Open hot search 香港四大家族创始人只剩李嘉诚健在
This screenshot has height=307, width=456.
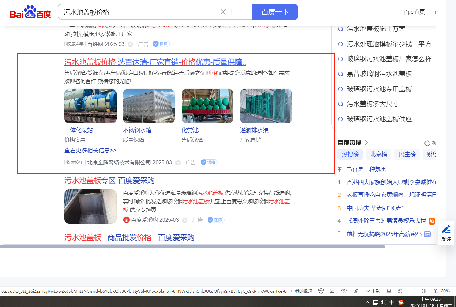[391, 182]
